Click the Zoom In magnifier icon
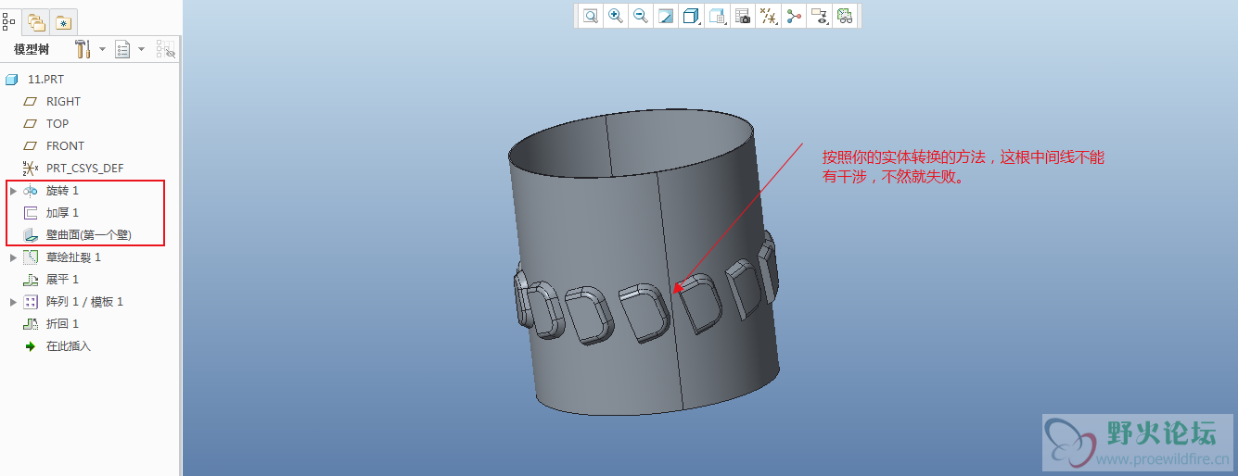Viewport: 1238px width, 476px height. 616,16
